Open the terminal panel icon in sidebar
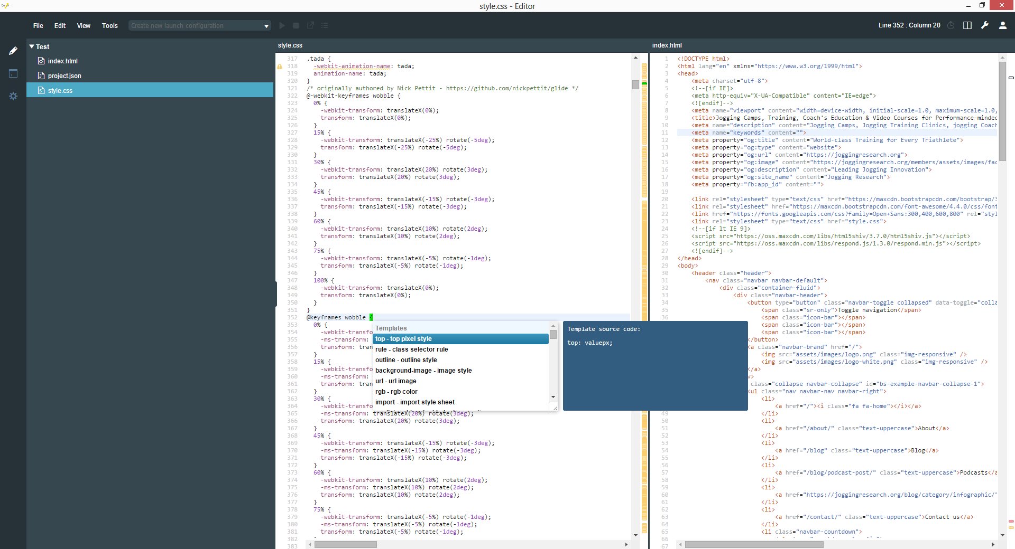 pos(13,73)
